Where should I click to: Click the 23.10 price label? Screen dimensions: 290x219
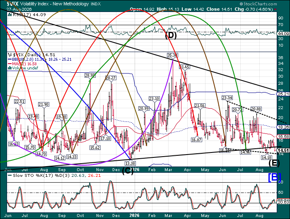click(154, 98)
